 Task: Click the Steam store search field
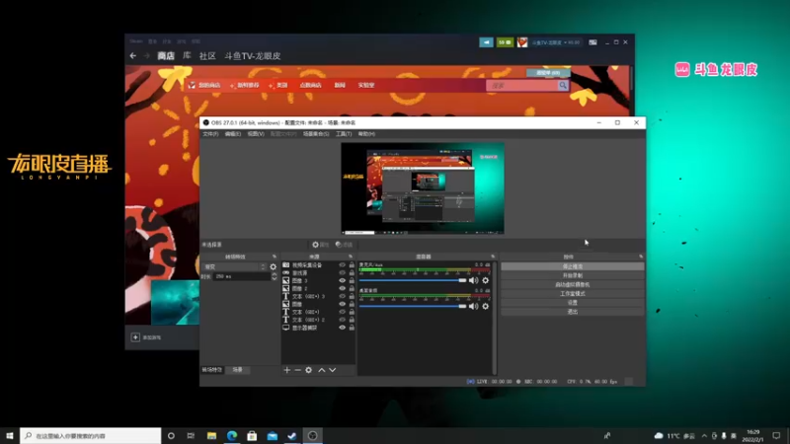[x=522, y=86]
